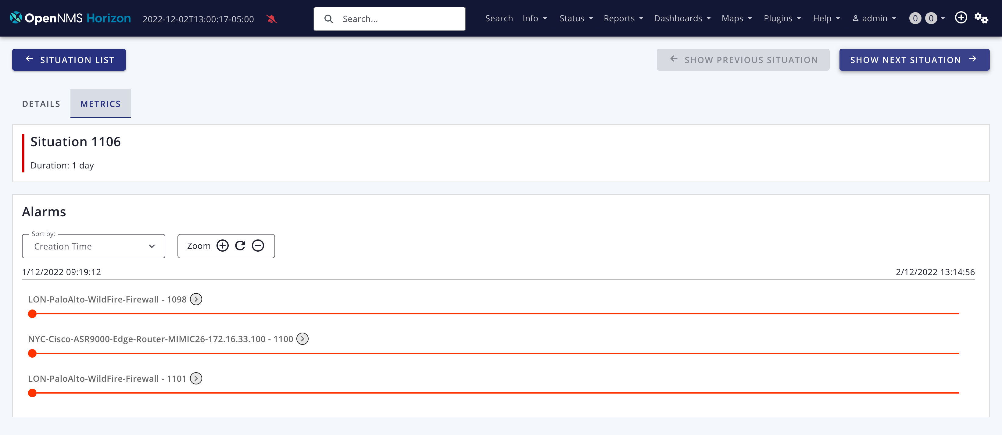Open the Dashboards menu
Image resolution: width=1002 pixels, height=435 pixels.
[682, 18]
